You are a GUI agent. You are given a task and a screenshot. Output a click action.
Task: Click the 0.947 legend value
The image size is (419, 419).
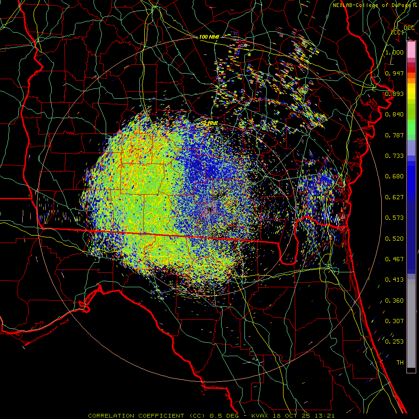[x=394, y=73]
